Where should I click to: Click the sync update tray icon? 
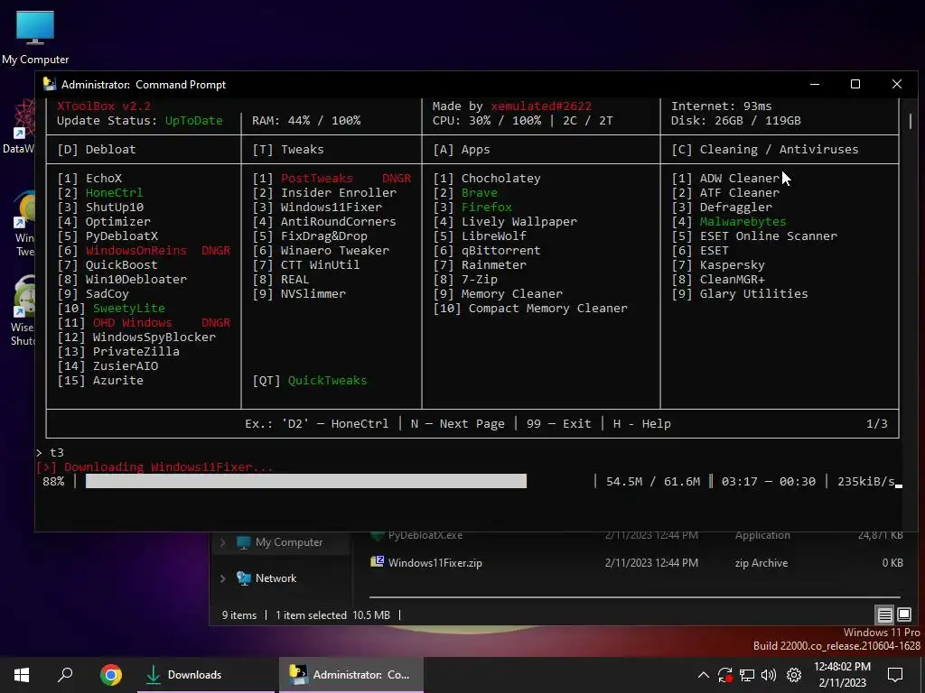click(725, 675)
